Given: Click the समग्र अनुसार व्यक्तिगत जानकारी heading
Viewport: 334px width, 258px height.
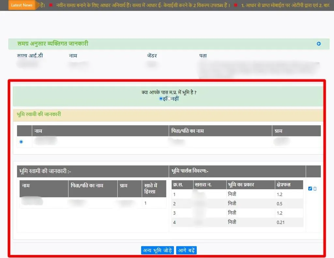Looking at the screenshot, I should (53, 44).
